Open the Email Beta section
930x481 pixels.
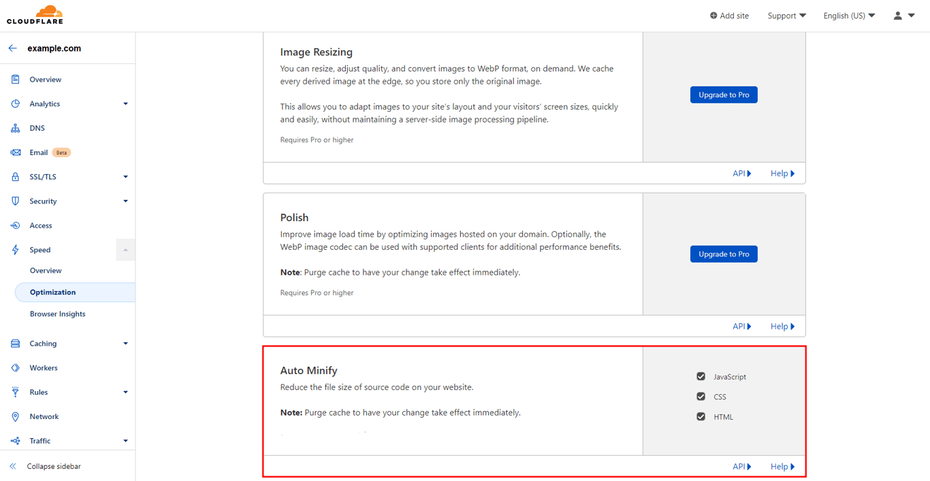(37, 152)
